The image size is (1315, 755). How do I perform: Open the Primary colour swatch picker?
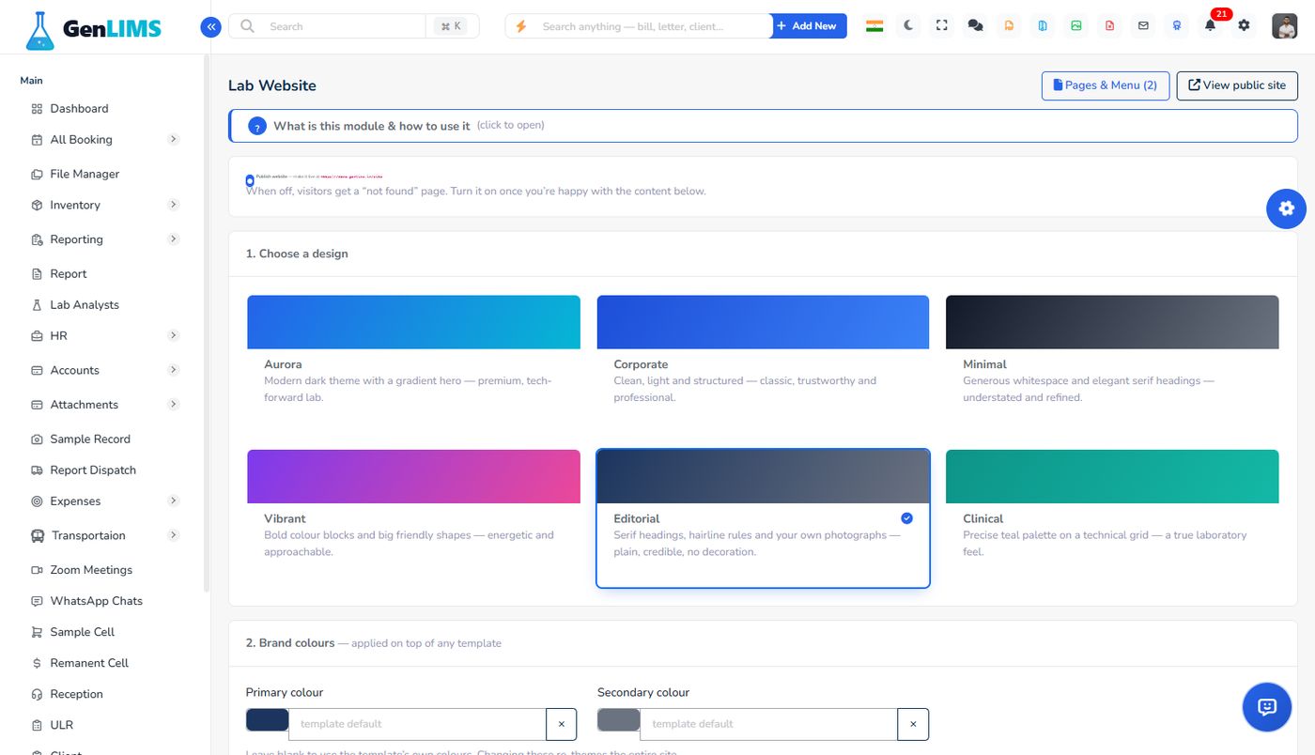(268, 720)
